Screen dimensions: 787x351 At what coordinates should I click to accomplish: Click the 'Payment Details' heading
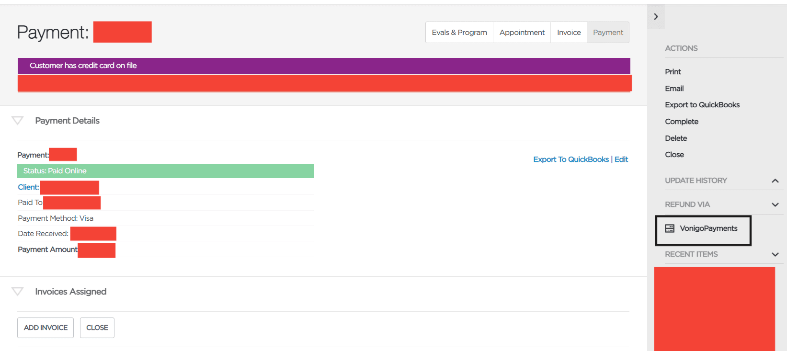pos(67,121)
